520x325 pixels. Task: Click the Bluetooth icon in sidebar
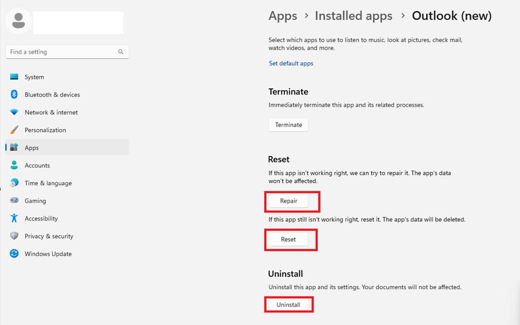click(x=14, y=94)
